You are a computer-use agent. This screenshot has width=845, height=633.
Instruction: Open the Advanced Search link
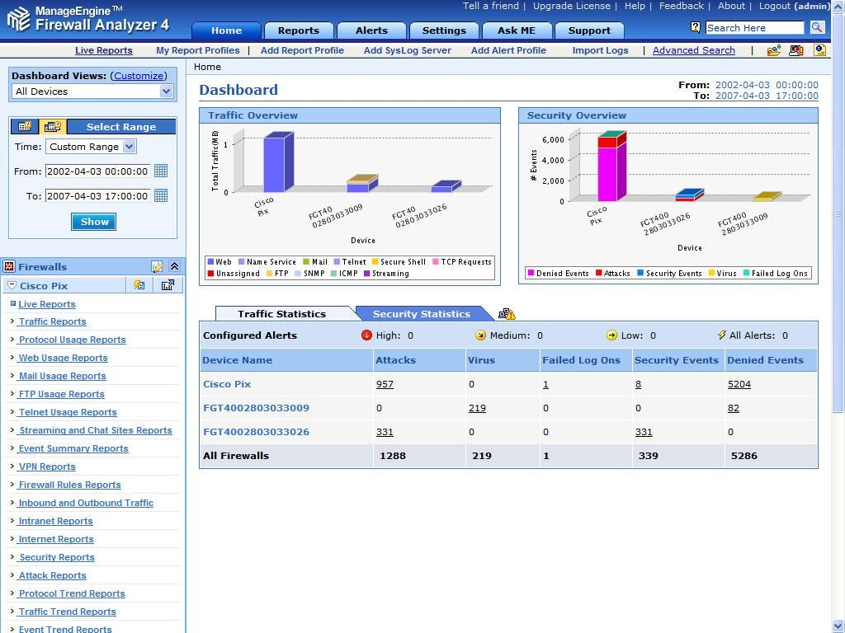pyautogui.click(x=693, y=50)
